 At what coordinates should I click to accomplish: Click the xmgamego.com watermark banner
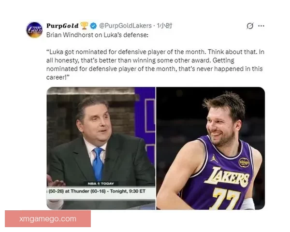coord(48,218)
